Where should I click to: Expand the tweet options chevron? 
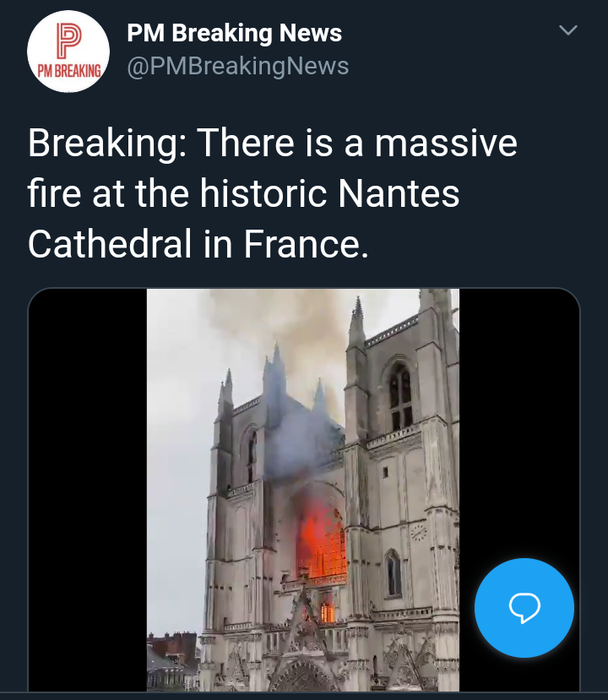(568, 30)
